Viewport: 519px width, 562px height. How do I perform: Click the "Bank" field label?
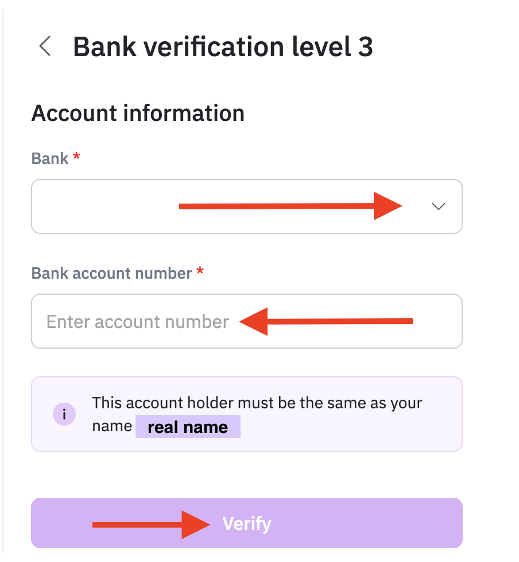(x=50, y=159)
